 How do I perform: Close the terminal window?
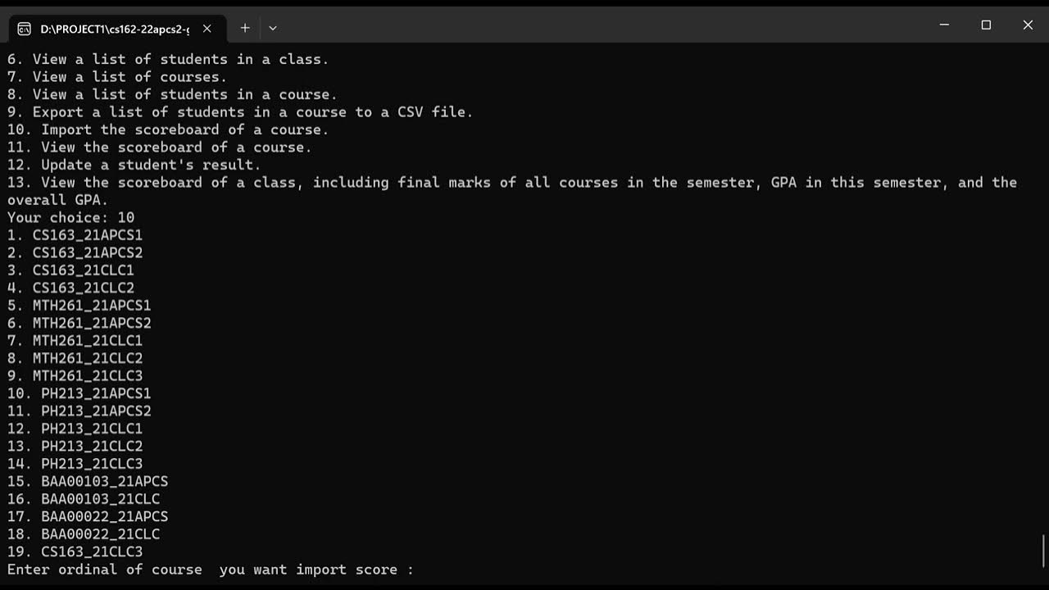1028,25
